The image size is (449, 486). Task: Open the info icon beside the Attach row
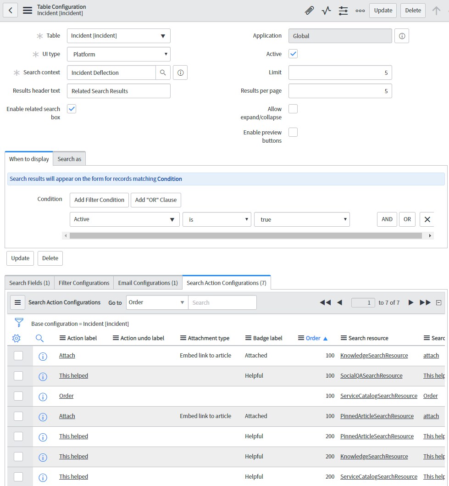click(43, 355)
